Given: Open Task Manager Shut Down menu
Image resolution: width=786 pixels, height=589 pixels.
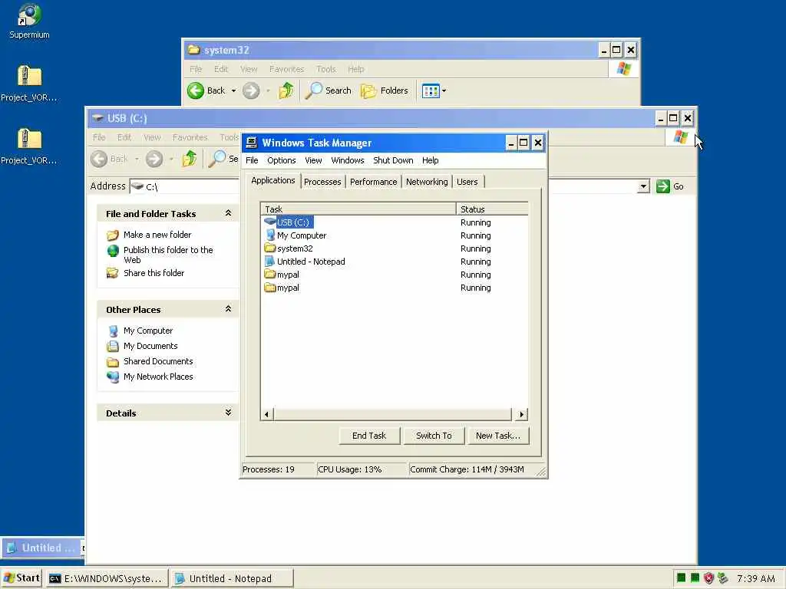Looking at the screenshot, I should point(393,160).
